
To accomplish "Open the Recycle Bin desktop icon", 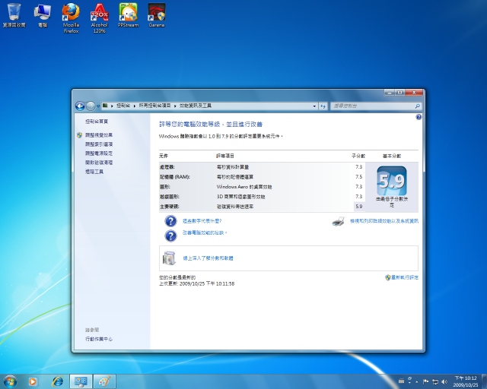I will [x=14, y=15].
